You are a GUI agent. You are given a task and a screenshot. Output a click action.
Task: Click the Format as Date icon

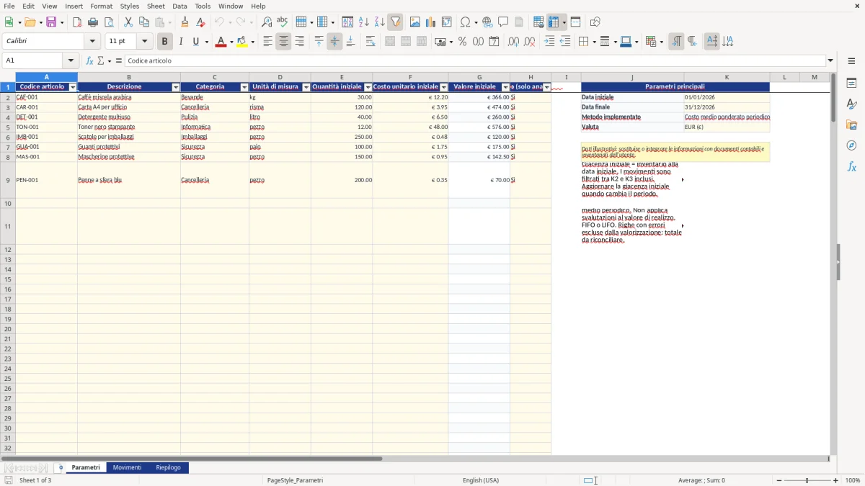(494, 42)
